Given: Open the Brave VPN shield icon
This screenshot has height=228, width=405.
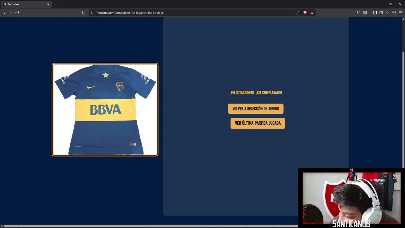Looking at the screenshot, I should point(394,13).
